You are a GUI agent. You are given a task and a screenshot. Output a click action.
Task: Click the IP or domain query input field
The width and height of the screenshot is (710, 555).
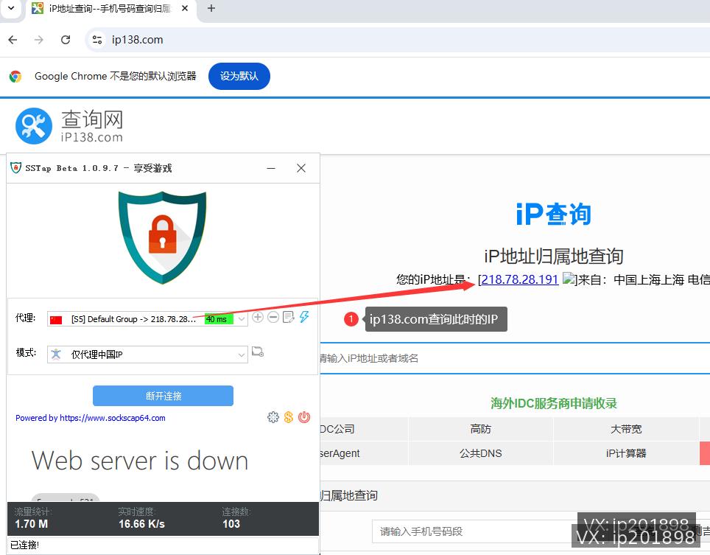[515, 358]
